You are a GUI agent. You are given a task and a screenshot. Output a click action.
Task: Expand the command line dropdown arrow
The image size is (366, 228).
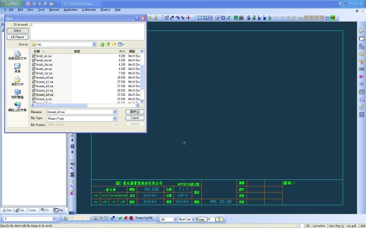coord(54,219)
